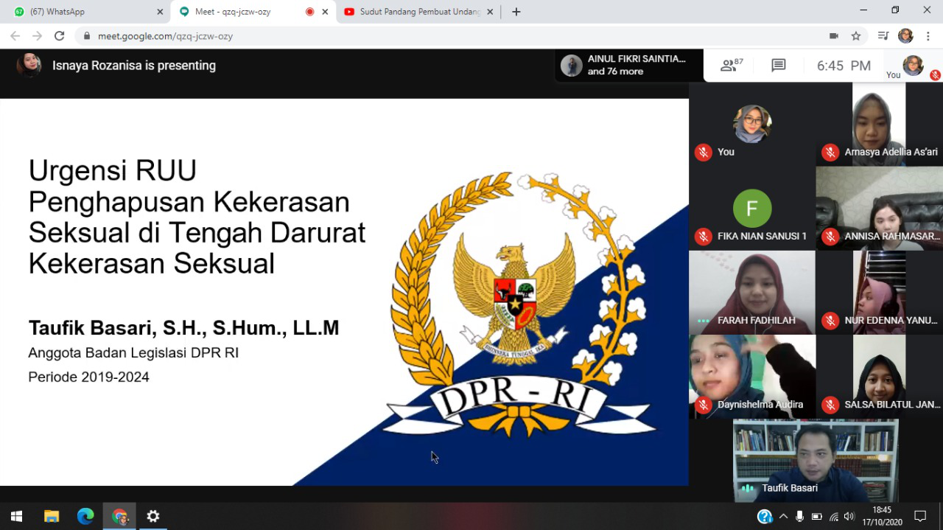Click the muted mic icon on Farah Fadhilah's neighbor Nur Edenna tile
The height and width of the screenshot is (530, 943).
click(x=830, y=321)
